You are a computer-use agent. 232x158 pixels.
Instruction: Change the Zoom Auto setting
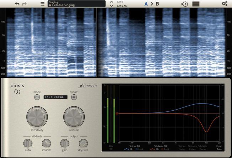click(x=219, y=148)
